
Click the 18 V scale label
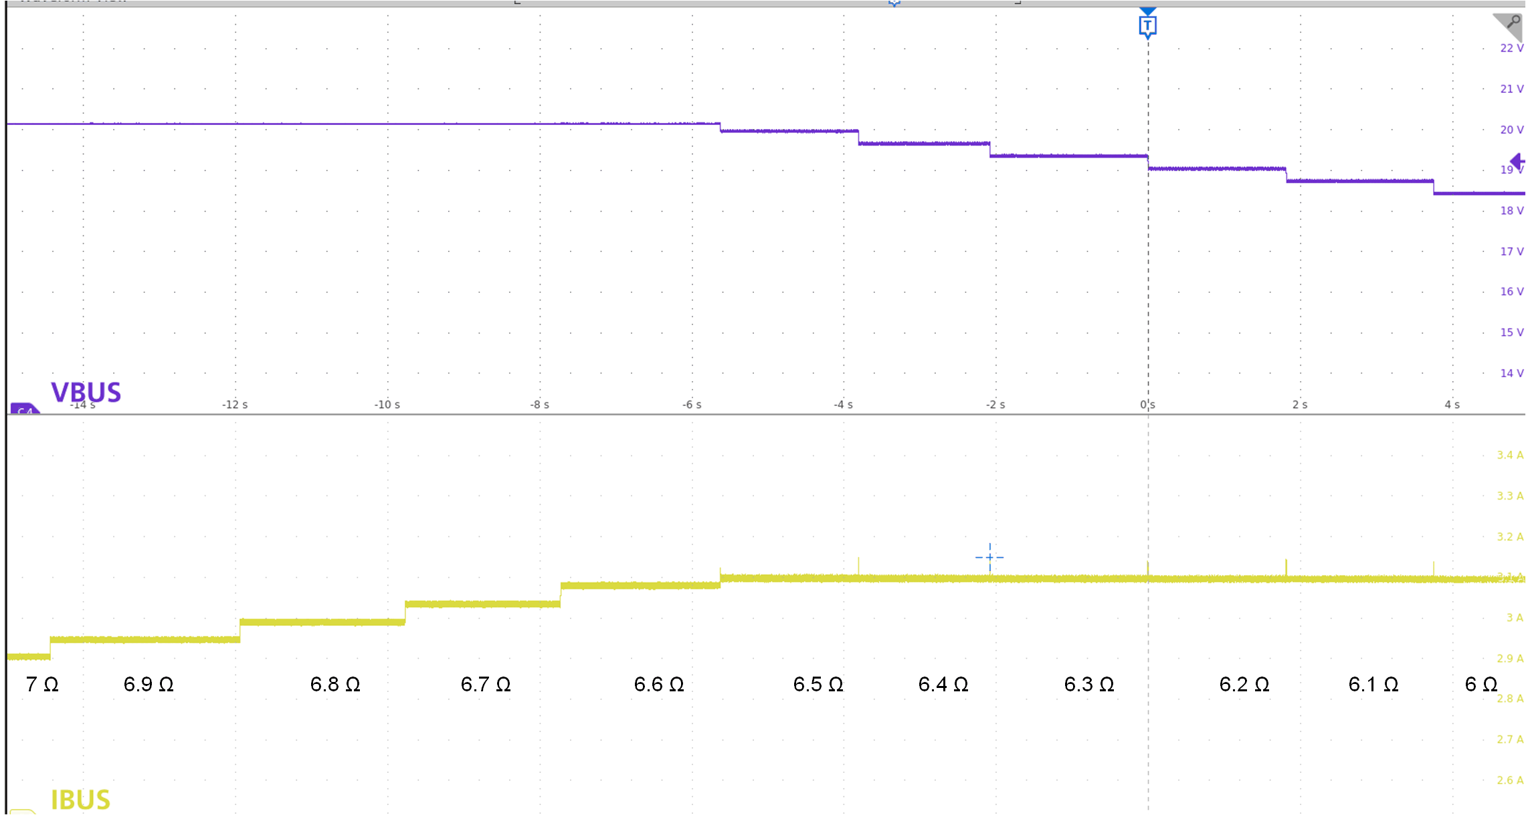tap(1511, 211)
